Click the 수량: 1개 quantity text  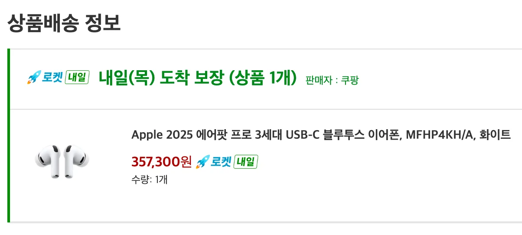149,180
